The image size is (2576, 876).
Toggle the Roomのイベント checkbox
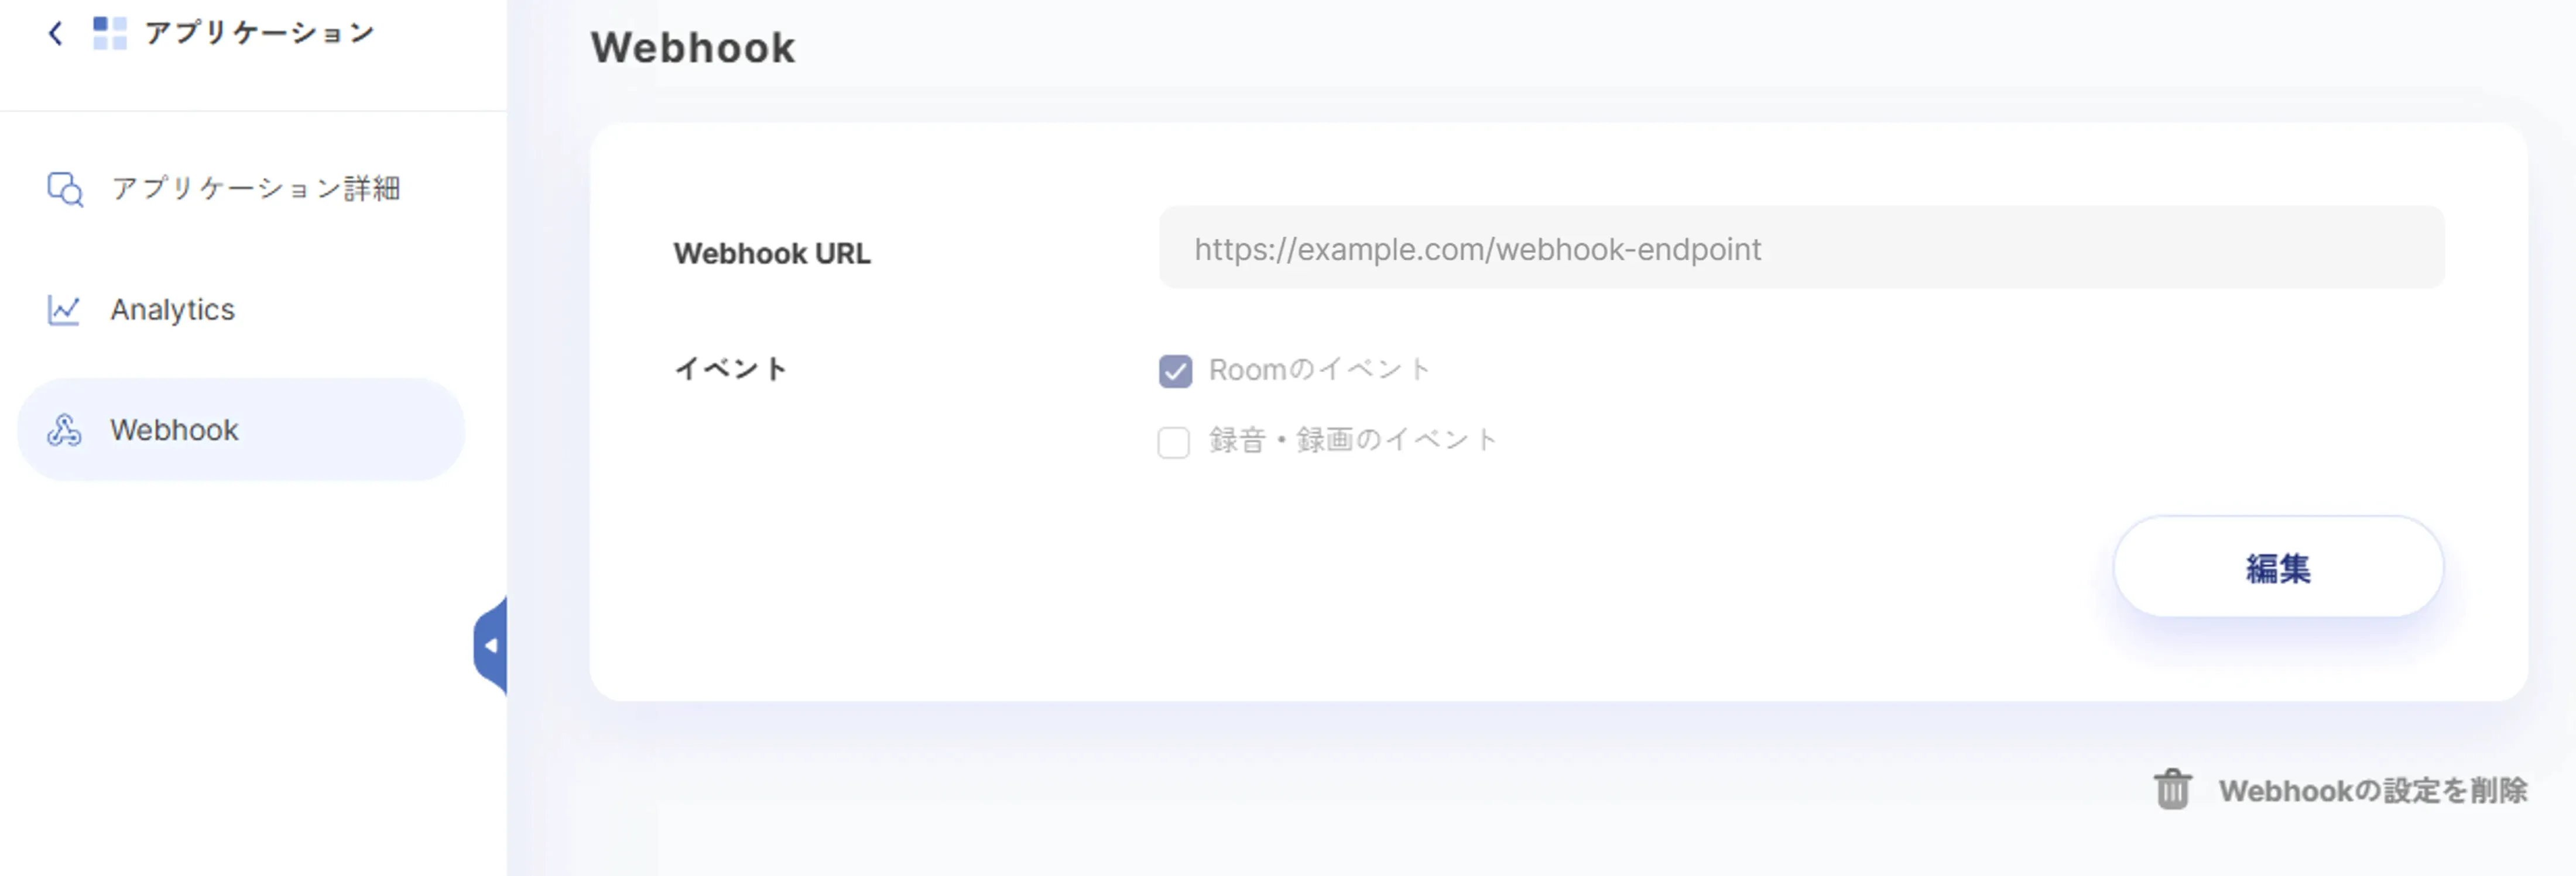[x=1175, y=371]
